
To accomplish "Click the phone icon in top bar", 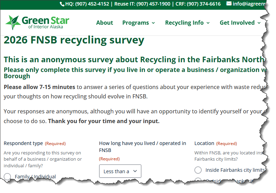I will (62, 4).
